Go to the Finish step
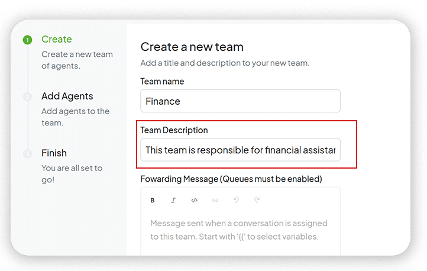Screen dimensions: 427x271 point(54,153)
